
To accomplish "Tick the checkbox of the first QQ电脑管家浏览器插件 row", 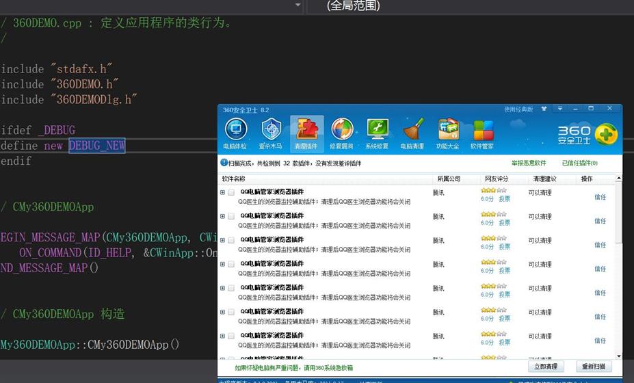I will pos(231,192).
